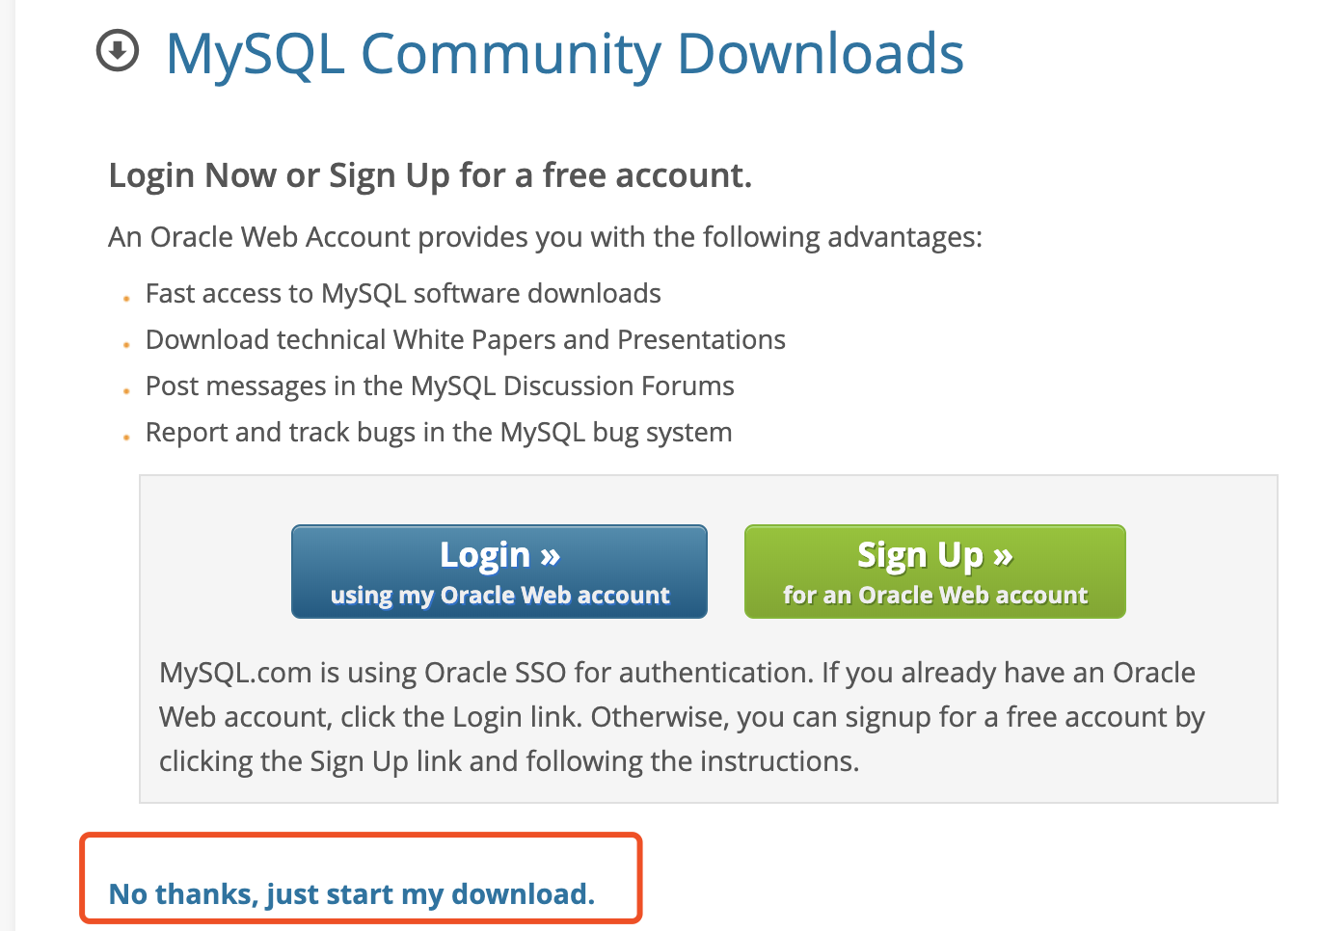Select the 'Report and track bugs' list item
The width and height of the screenshot is (1321, 931).
click(x=439, y=432)
